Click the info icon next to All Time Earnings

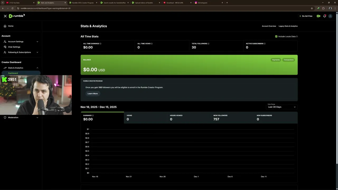coord(101,44)
